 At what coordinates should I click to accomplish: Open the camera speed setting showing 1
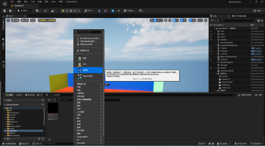click(200, 20)
